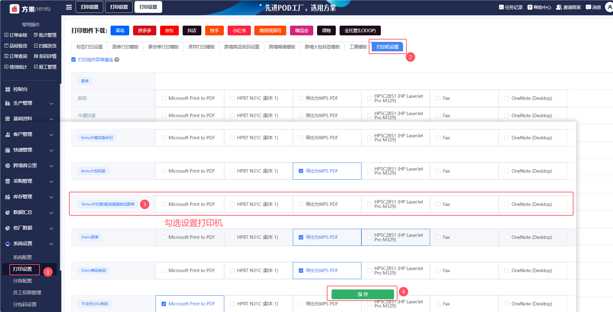Download the 微信视频号 print component
Screen dimensions: 613x312
(x=270, y=31)
